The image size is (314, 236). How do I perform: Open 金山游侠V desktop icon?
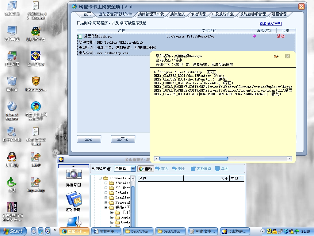tap(36, 59)
